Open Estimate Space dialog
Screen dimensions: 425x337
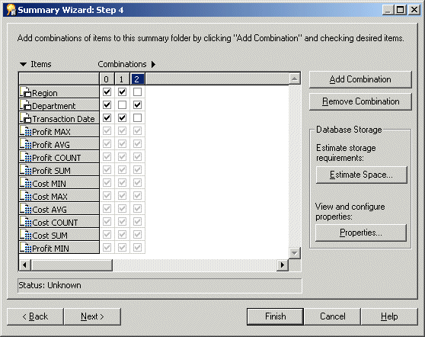click(361, 175)
